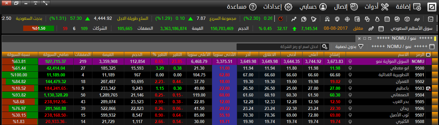The image size is (439, 125).
Task: Click the envelope icon in the 9503 row
Action: 428,88
